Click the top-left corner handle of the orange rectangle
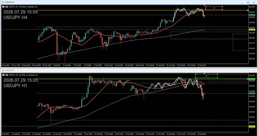Viewport: 258px width, 136px height. click(x=206, y=7)
